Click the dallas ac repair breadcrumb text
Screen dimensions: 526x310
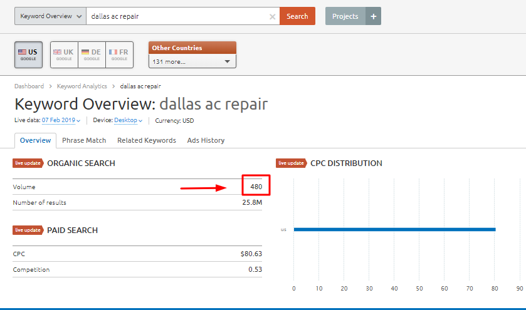(140, 86)
